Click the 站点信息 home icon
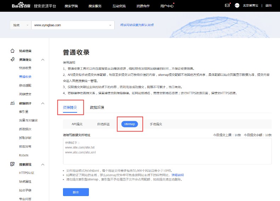 (12, 51)
